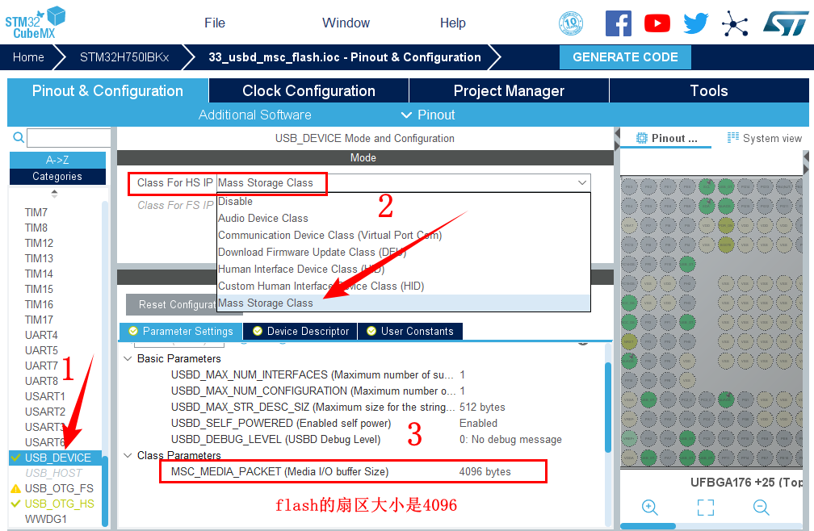Collapse the Basic Parameters section
This screenshot has height=531, width=814.
tap(127, 358)
